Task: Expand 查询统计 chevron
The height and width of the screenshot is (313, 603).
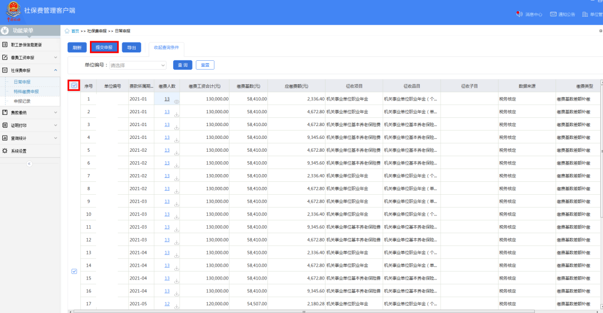Action: point(55,138)
